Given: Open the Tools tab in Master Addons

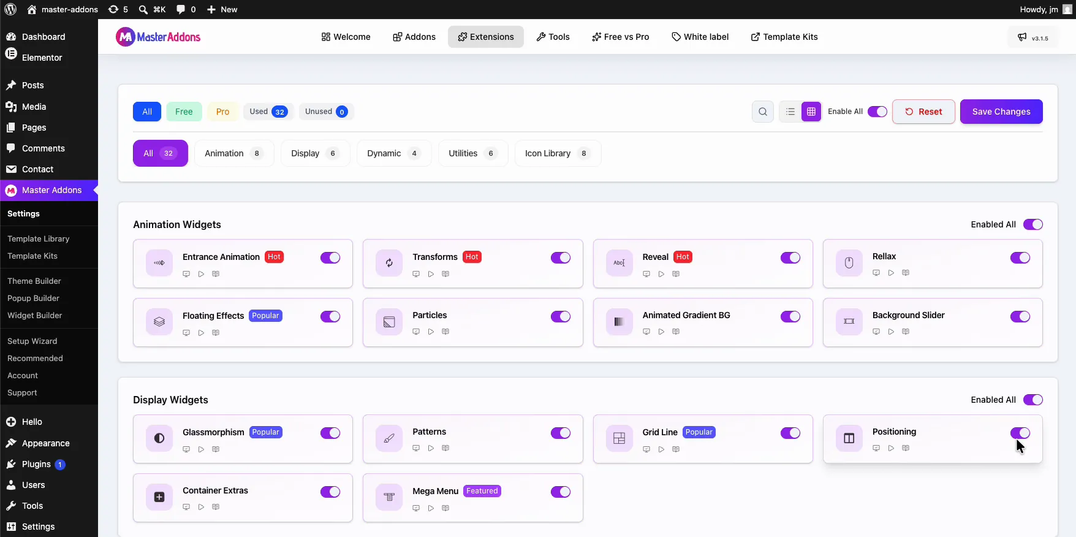Looking at the screenshot, I should 553,37.
